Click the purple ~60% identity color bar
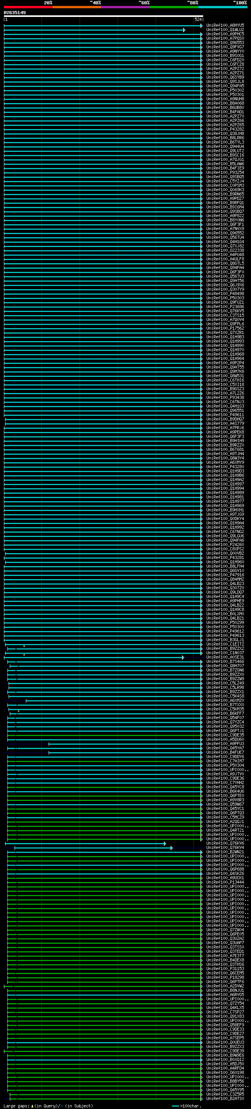 (126, 7)
